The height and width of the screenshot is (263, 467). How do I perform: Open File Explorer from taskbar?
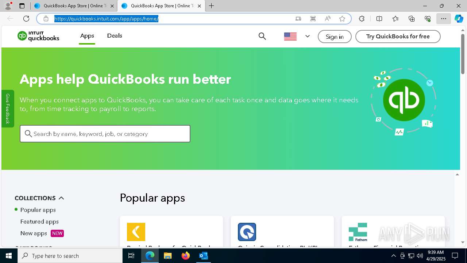[x=167, y=256]
